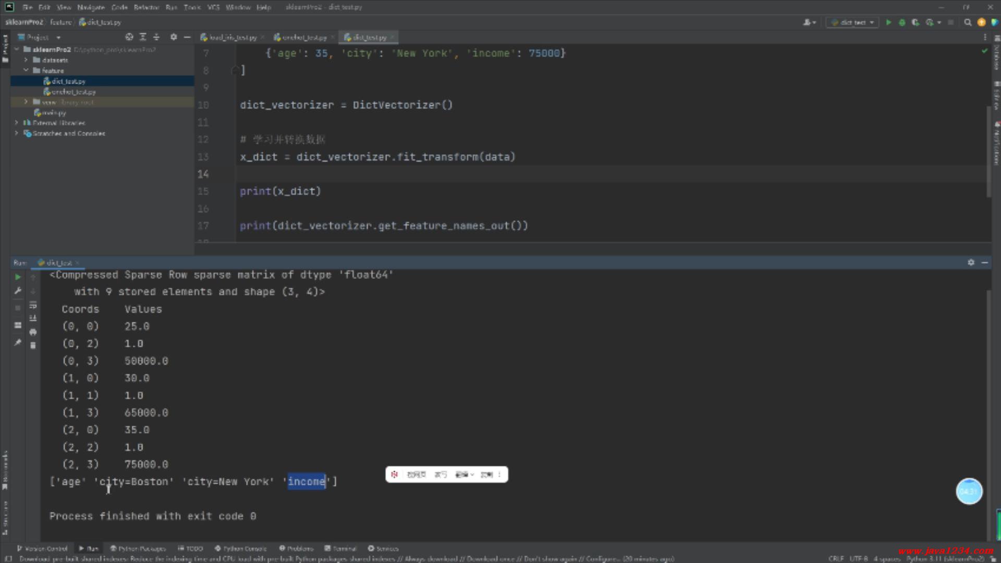The image size is (1001, 563).
Task: Switch to the onehot_test.py editor tab
Action: tap(304, 38)
